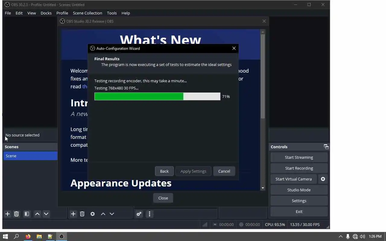Open scene filters icon in Scenes toolbar
The width and height of the screenshot is (386, 241).
[27, 214]
